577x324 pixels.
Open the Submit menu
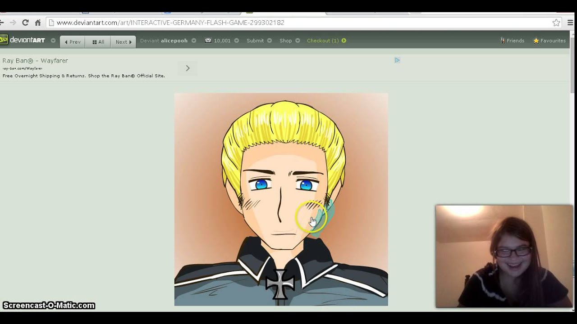click(255, 40)
